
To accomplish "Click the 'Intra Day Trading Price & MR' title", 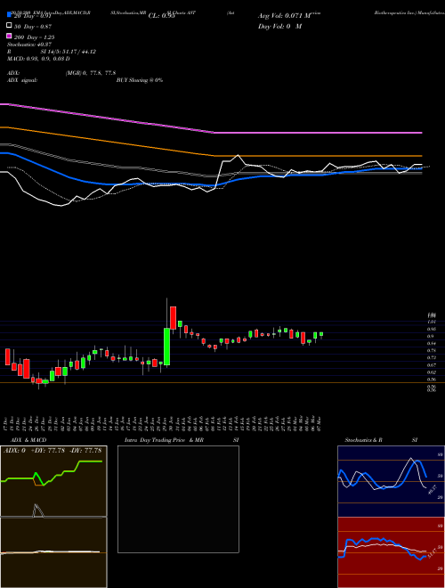I will [x=164, y=440].
